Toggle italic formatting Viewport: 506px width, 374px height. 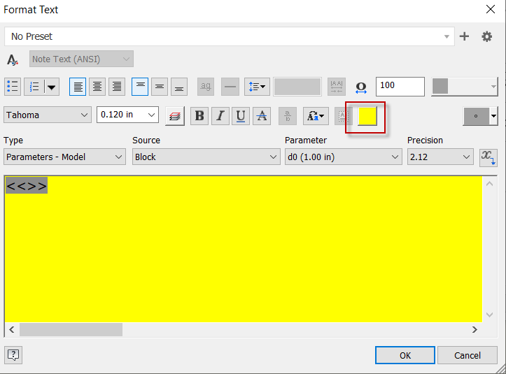[220, 116]
